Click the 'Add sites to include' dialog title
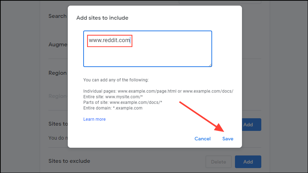This screenshot has height=173, width=308. click(x=102, y=18)
